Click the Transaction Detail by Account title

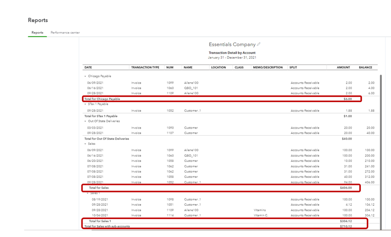point(232,52)
